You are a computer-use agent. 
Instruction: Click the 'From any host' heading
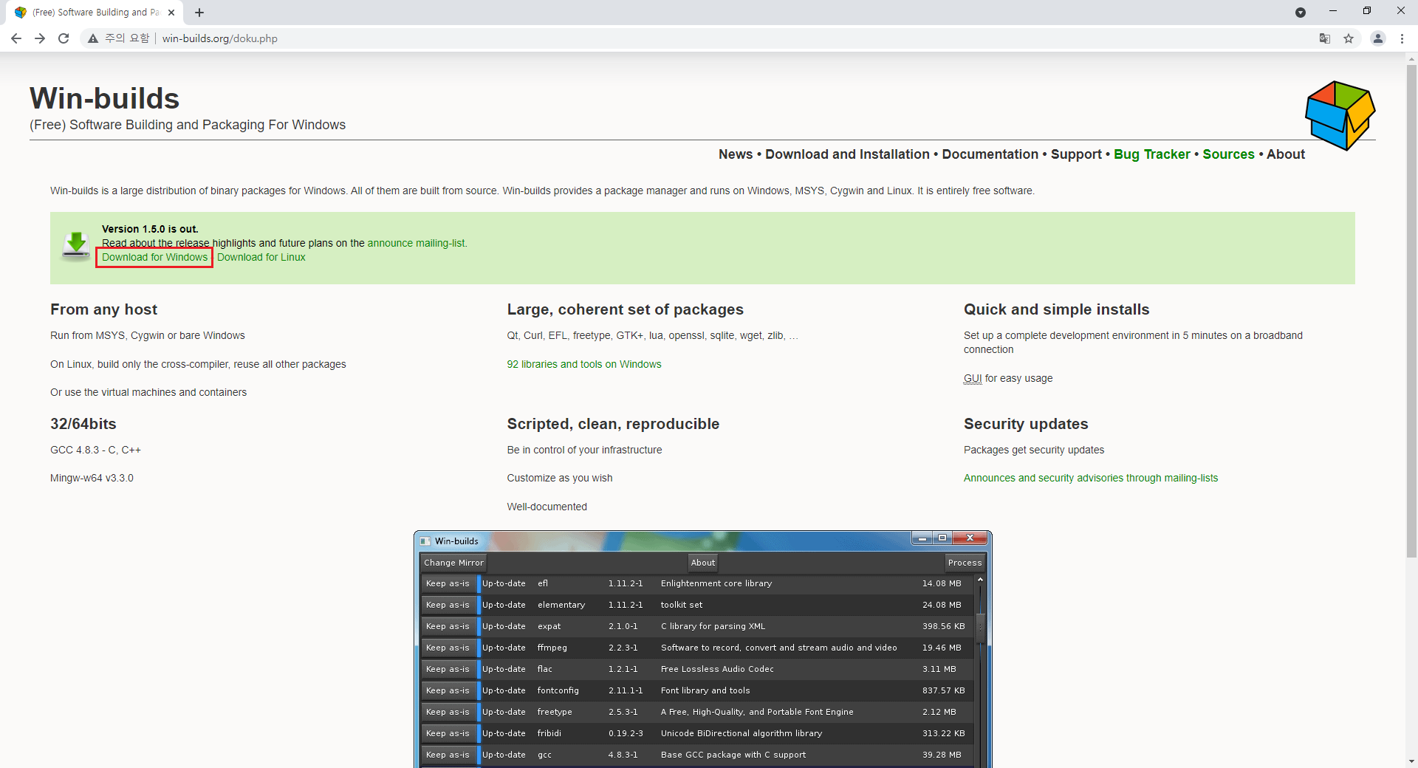103,309
